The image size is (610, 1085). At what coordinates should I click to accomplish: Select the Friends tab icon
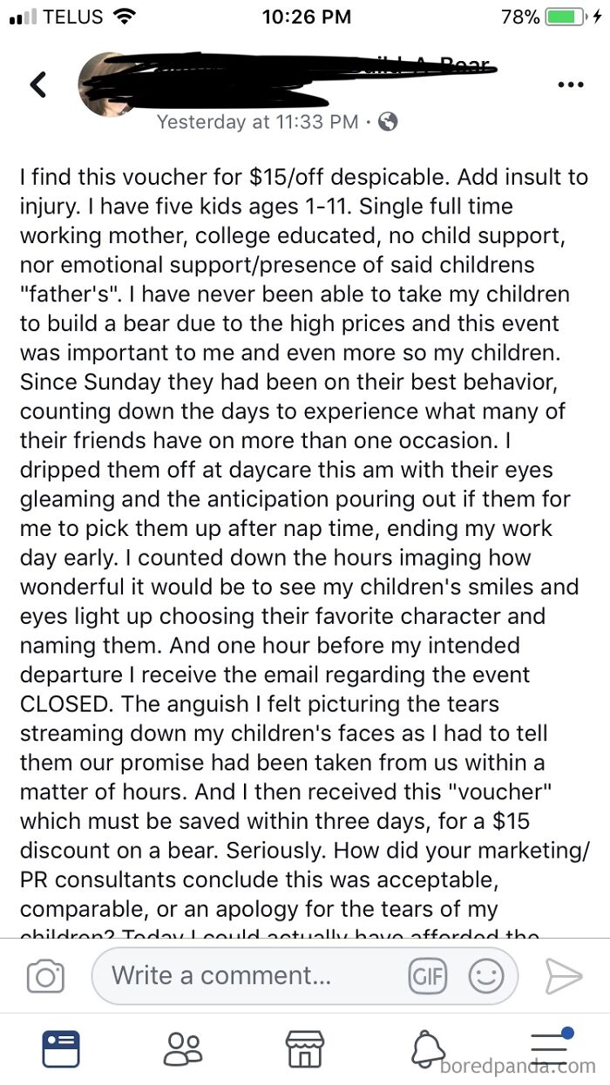coord(183,1048)
